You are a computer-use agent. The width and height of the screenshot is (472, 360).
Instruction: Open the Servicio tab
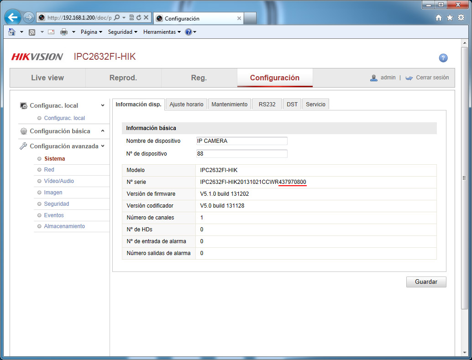[315, 104]
